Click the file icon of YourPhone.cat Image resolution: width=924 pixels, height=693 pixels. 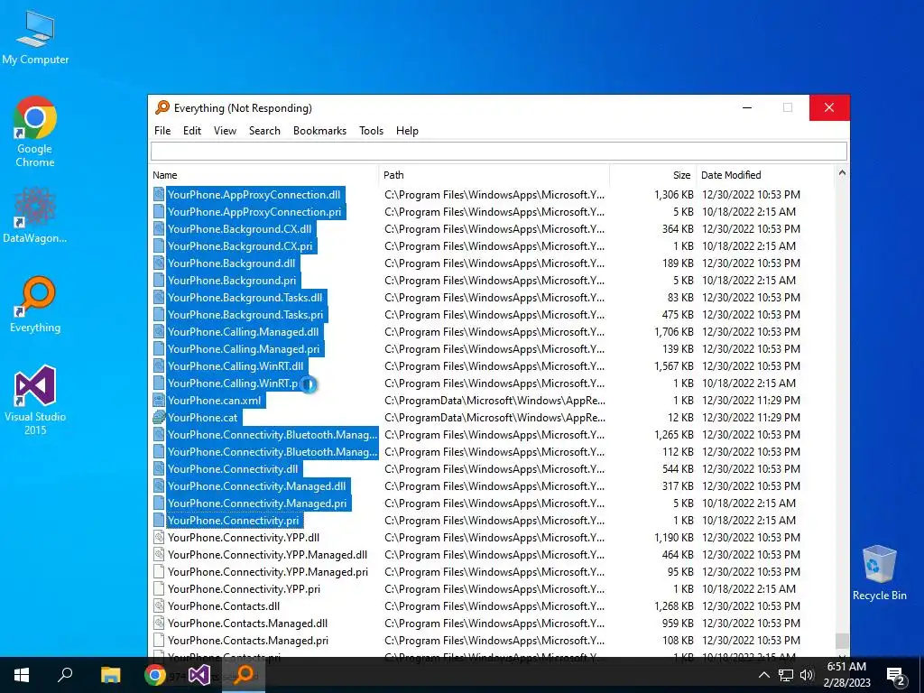click(159, 417)
